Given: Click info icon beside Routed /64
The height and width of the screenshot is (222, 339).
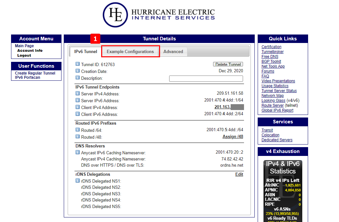Looking at the screenshot, I should 77,130.
